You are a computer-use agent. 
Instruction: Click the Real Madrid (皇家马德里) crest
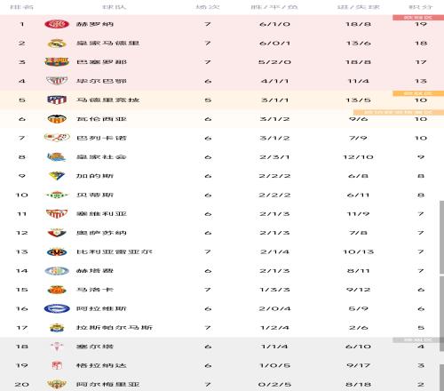pos(57,44)
